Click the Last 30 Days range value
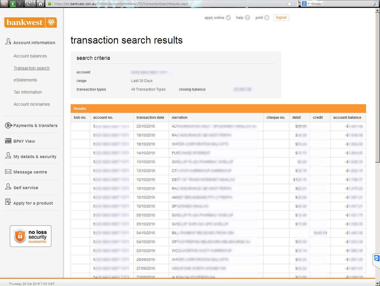The height and width of the screenshot is (286, 380). pyautogui.click(x=142, y=81)
